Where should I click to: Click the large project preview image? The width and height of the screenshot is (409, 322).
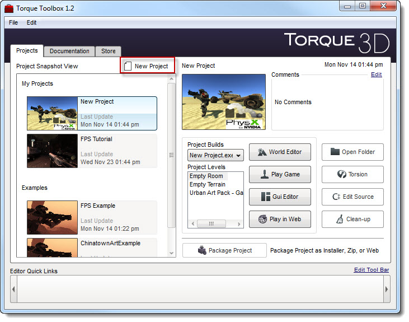point(224,102)
